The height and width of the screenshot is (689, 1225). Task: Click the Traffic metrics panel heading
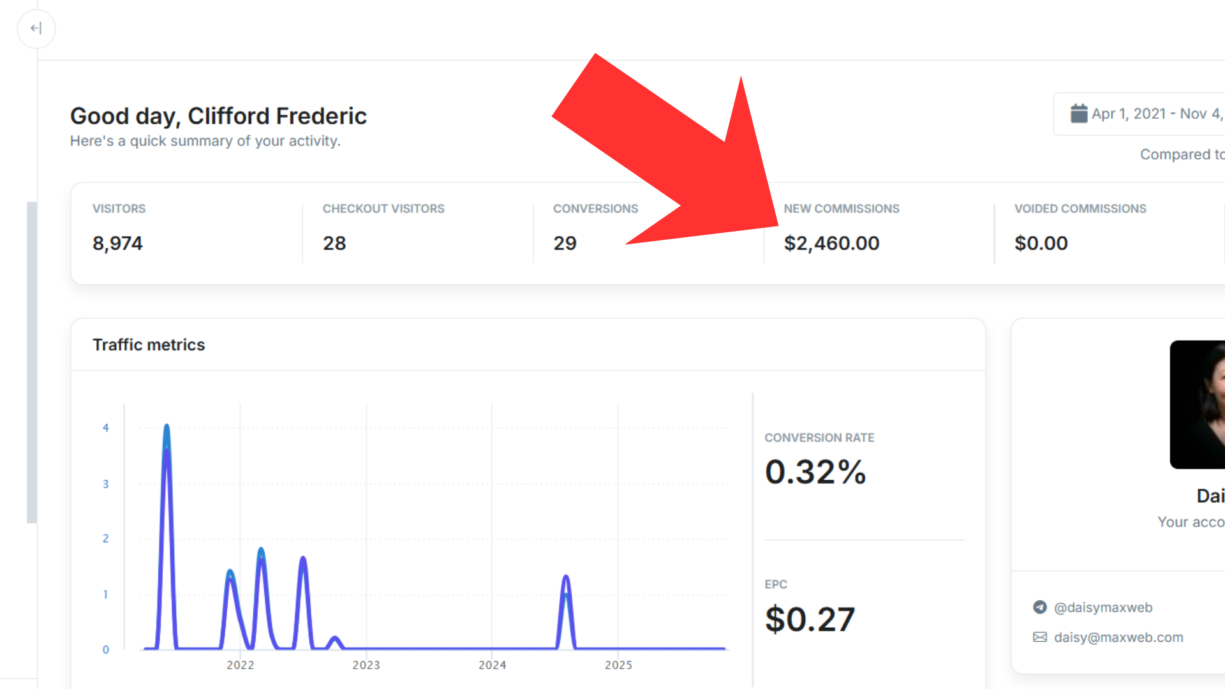coord(149,344)
